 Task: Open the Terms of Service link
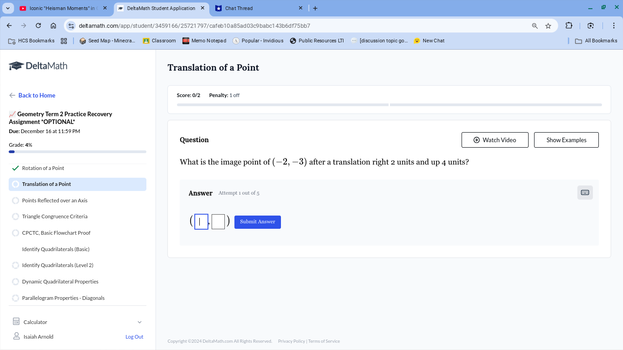tap(324, 341)
